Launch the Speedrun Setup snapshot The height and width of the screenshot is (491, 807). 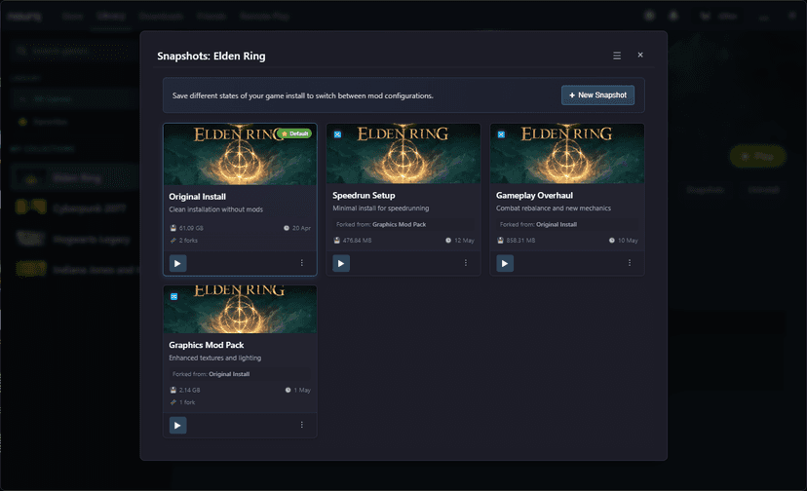pos(341,263)
